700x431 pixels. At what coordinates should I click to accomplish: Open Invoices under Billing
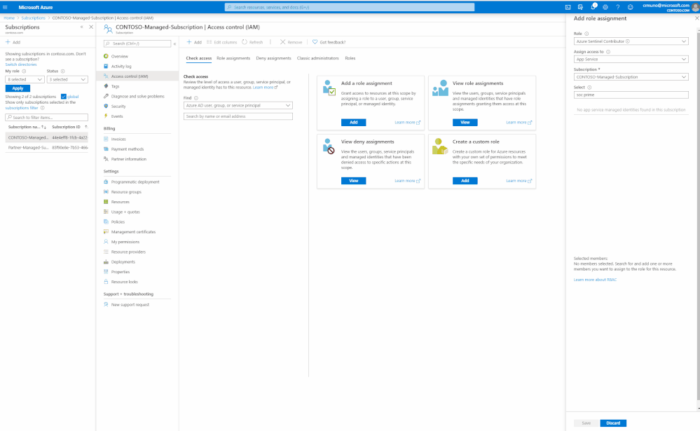coord(118,139)
